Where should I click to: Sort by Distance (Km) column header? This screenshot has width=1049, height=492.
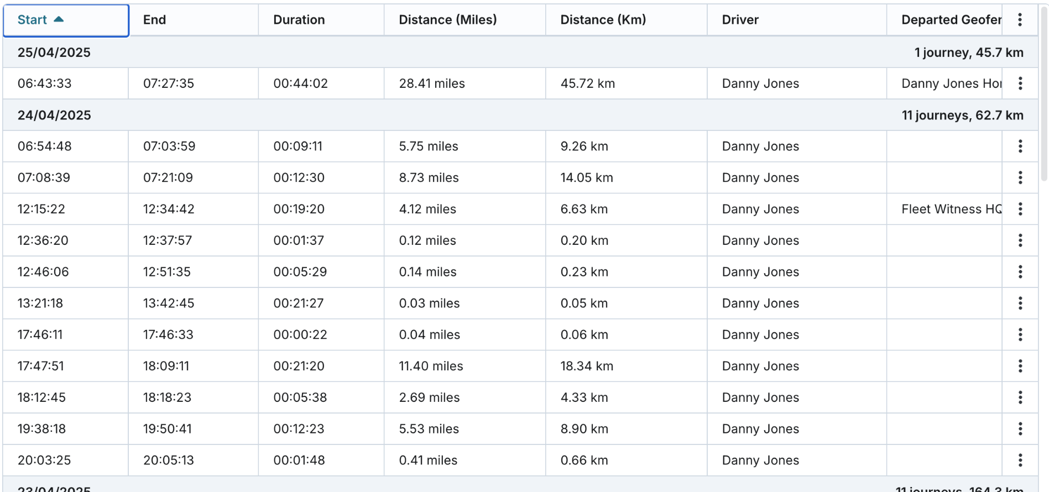(603, 20)
